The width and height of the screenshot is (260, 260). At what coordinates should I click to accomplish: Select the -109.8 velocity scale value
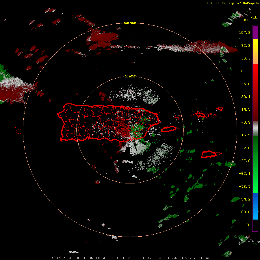pos(244,212)
